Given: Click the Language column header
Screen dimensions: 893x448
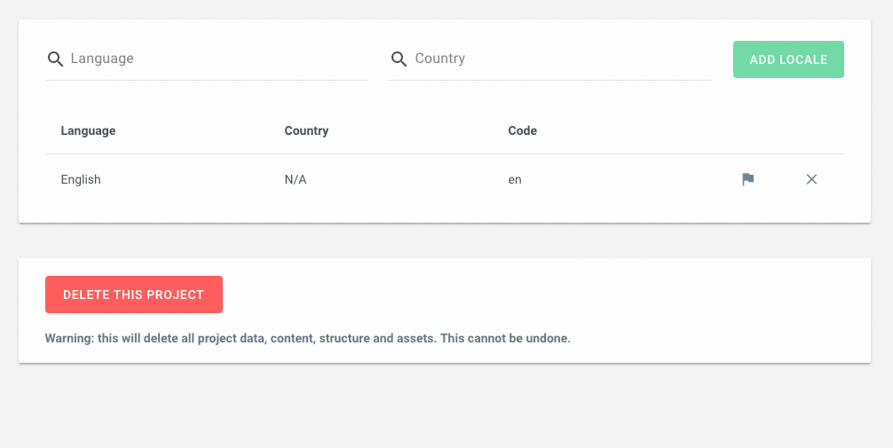Looking at the screenshot, I should coord(88,130).
